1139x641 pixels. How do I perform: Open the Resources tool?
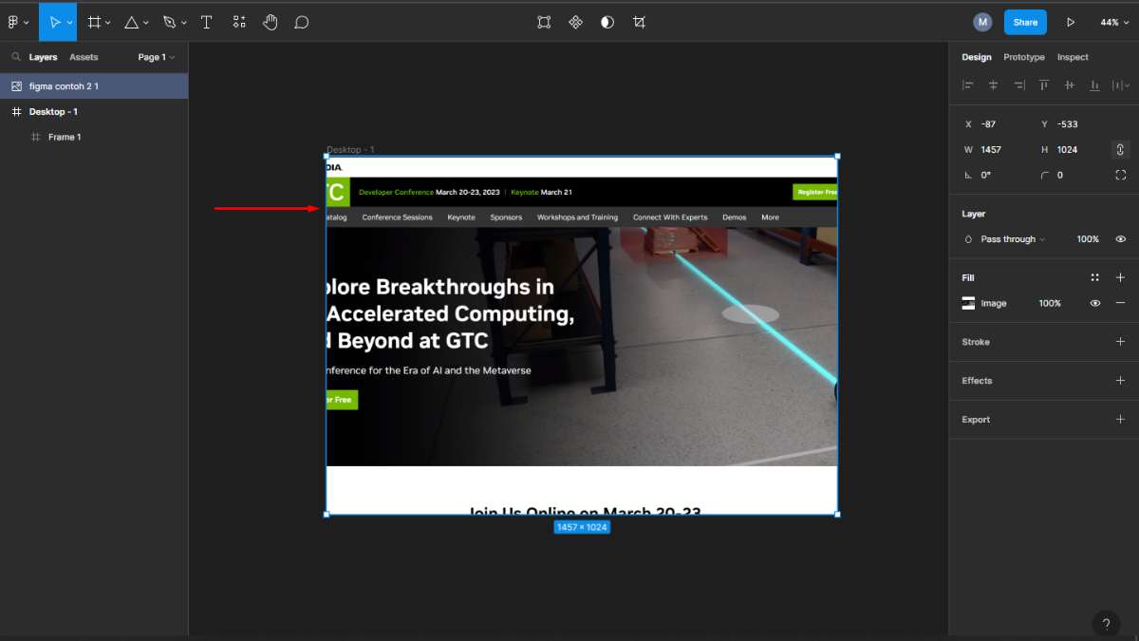coord(239,22)
